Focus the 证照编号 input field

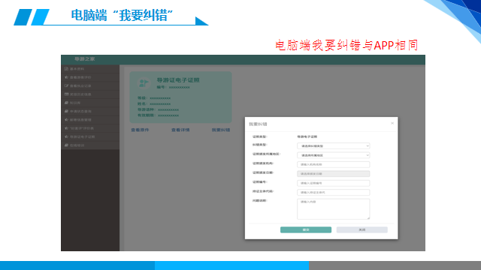coord(333,183)
